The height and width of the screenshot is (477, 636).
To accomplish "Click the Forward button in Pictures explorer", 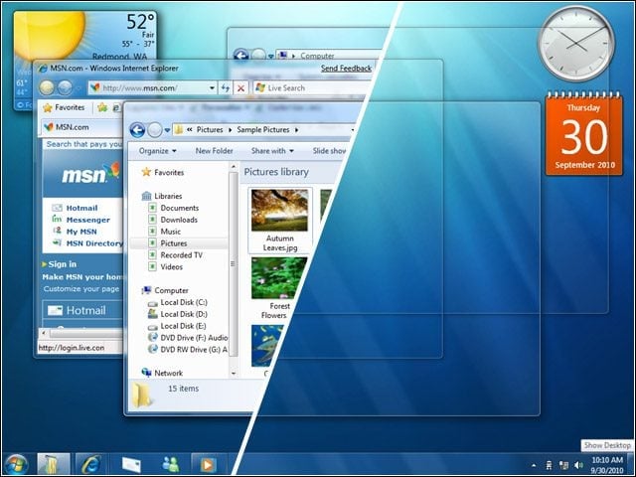I will (x=154, y=130).
